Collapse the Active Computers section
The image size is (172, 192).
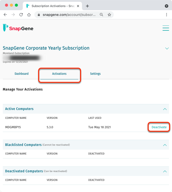point(165,109)
